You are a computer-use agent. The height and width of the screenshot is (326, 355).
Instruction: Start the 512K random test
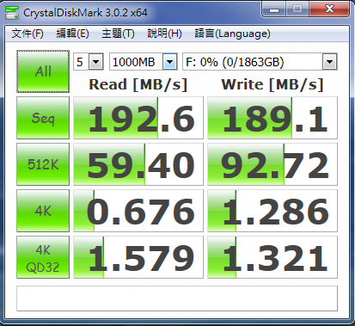point(43,164)
